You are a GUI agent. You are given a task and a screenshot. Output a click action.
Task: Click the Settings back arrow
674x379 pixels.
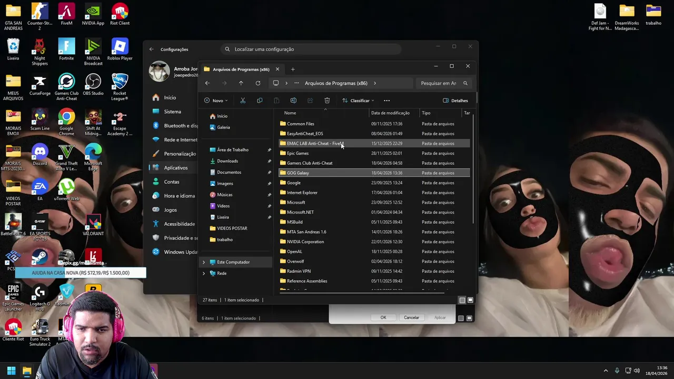(x=152, y=49)
